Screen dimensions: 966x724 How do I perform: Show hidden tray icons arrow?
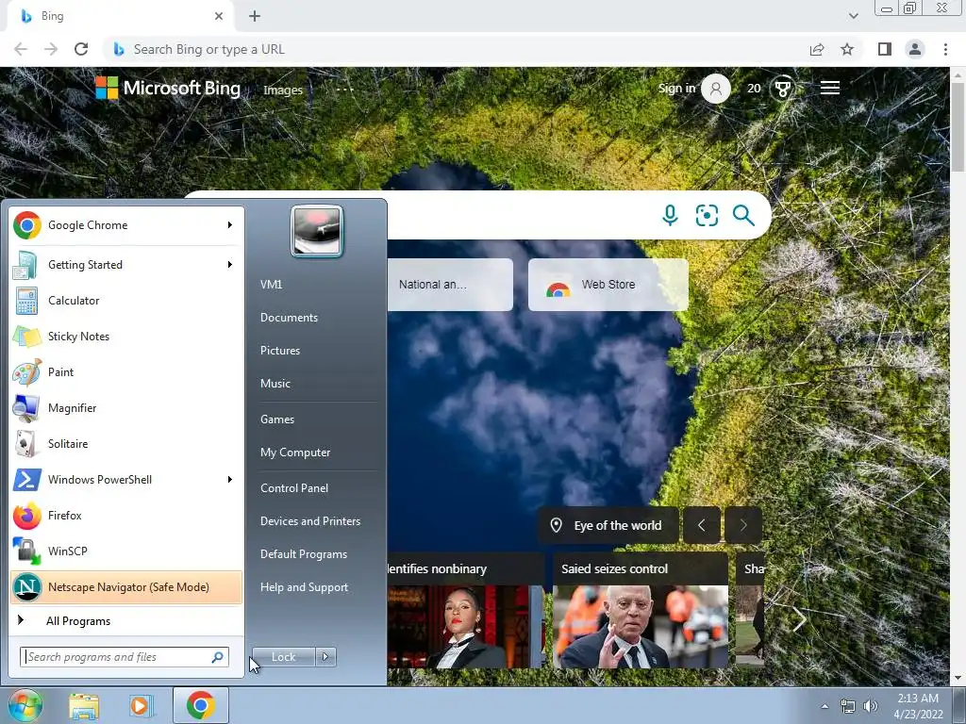pyautogui.click(x=824, y=706)
